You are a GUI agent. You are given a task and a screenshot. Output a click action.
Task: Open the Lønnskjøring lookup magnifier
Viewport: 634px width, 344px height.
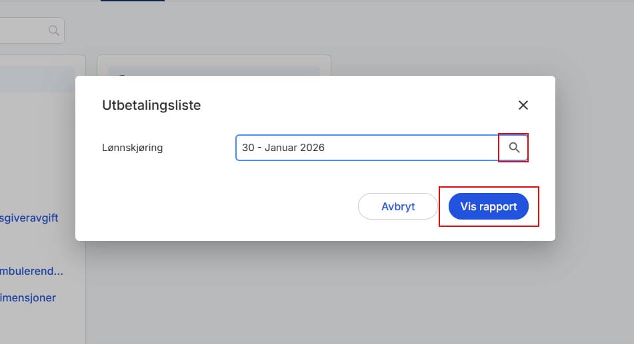click(513, 148)
